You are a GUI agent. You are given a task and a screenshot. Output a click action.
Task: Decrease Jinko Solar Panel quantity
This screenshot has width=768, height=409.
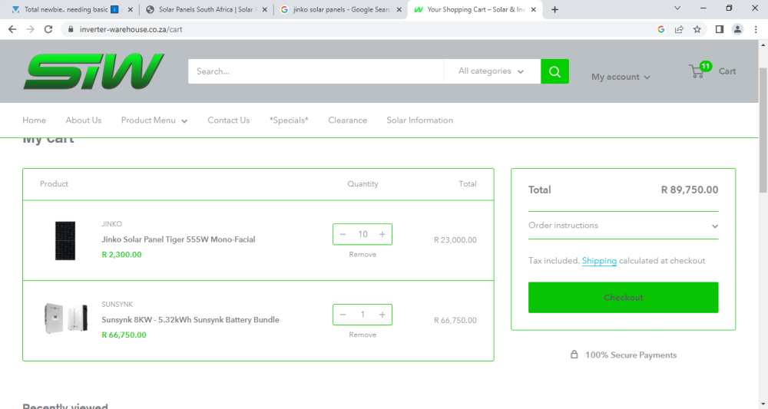pyautogui.click(x=343, y=234)
